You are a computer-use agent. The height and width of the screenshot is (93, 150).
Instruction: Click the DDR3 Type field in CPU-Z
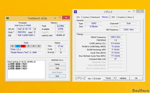click(94, 23)
